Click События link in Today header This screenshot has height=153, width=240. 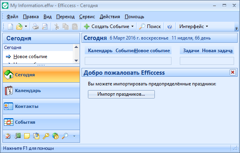click(x=125, y=51)
